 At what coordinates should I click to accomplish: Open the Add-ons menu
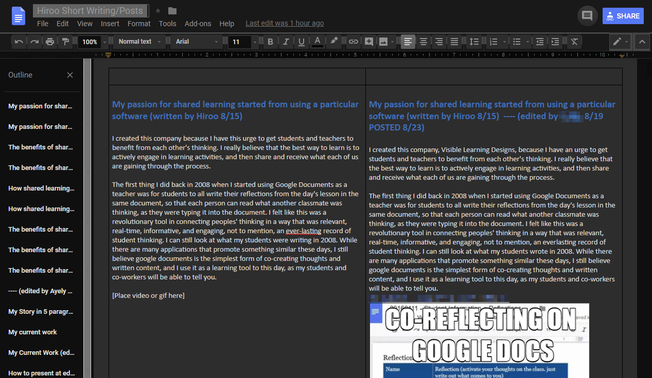[198, 24]
